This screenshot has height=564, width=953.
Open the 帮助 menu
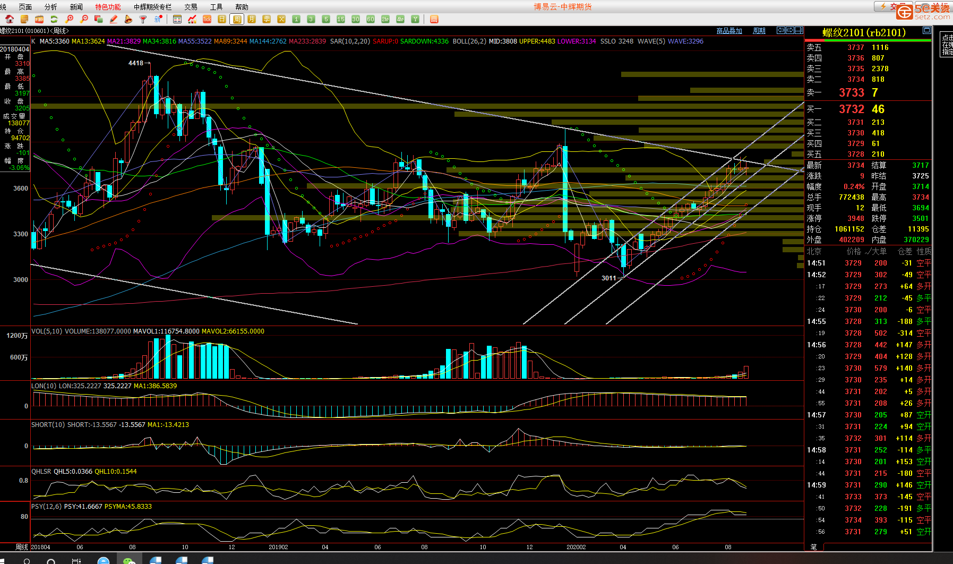tap(242, 7)
